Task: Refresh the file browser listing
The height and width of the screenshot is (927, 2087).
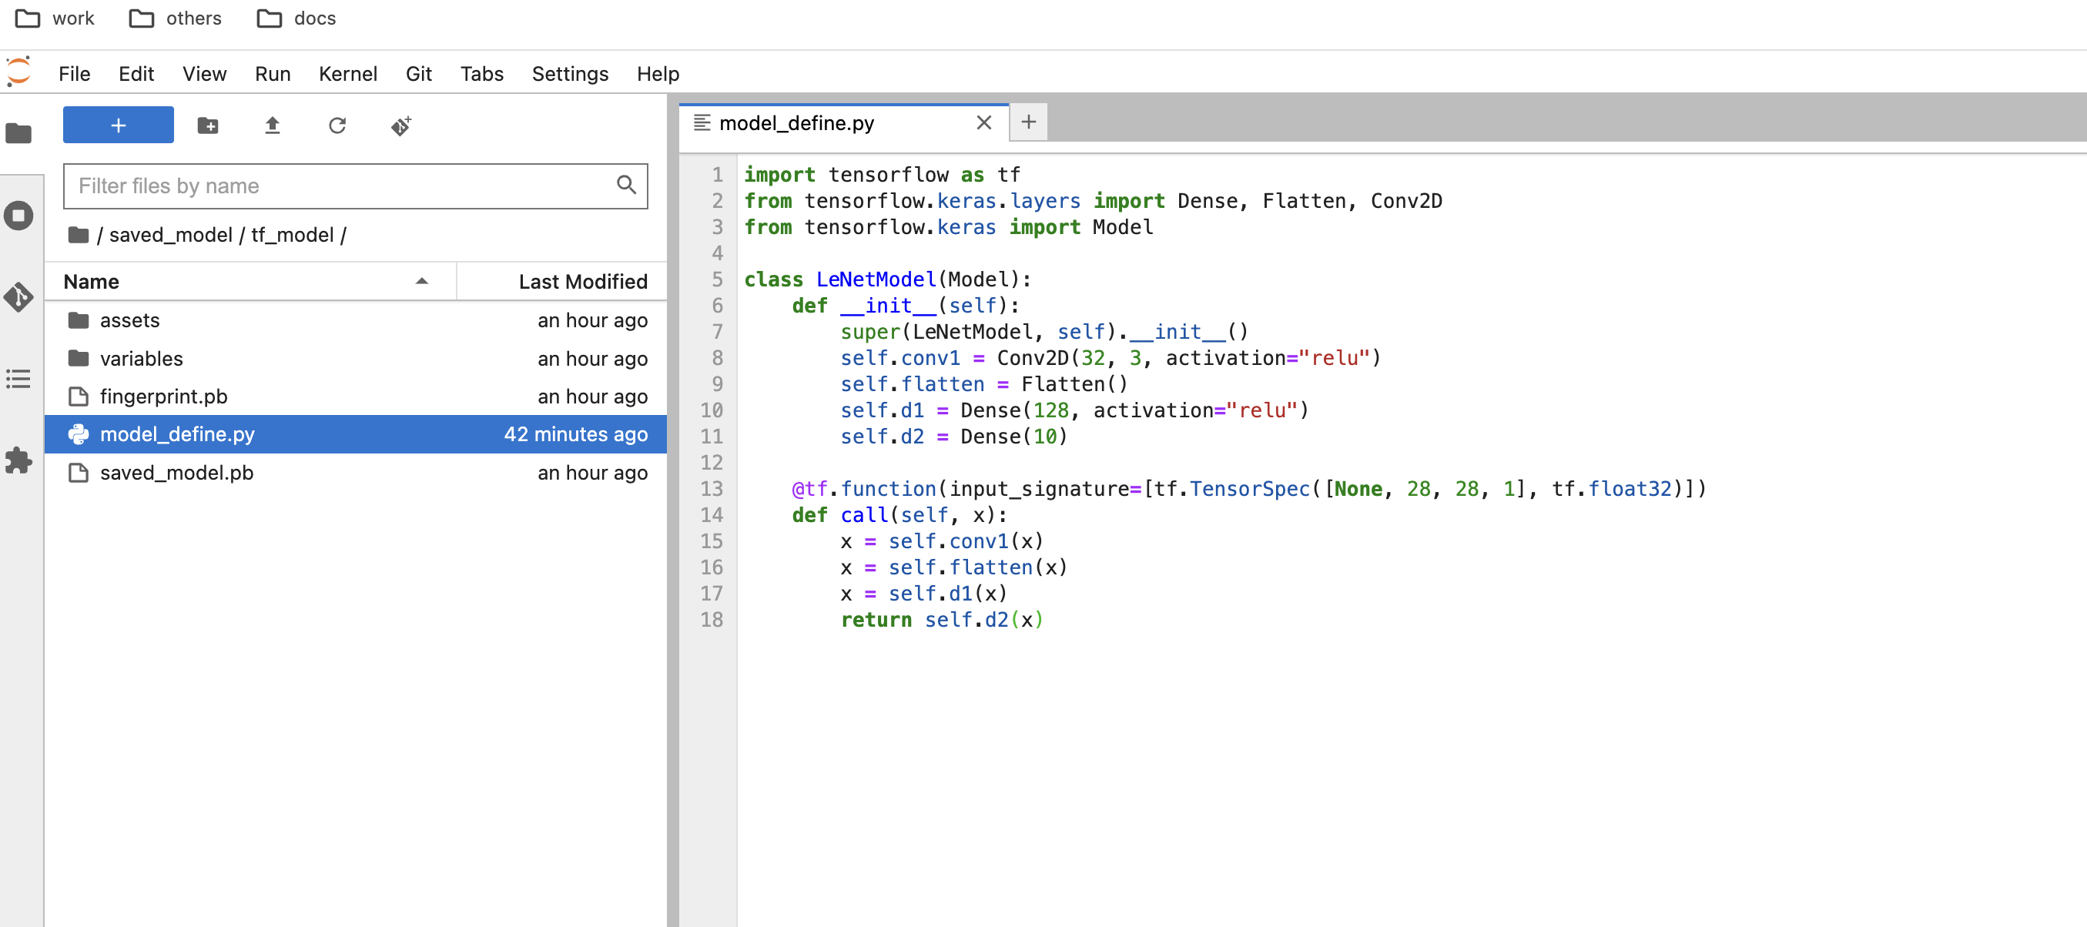Action: click(337, 125)
